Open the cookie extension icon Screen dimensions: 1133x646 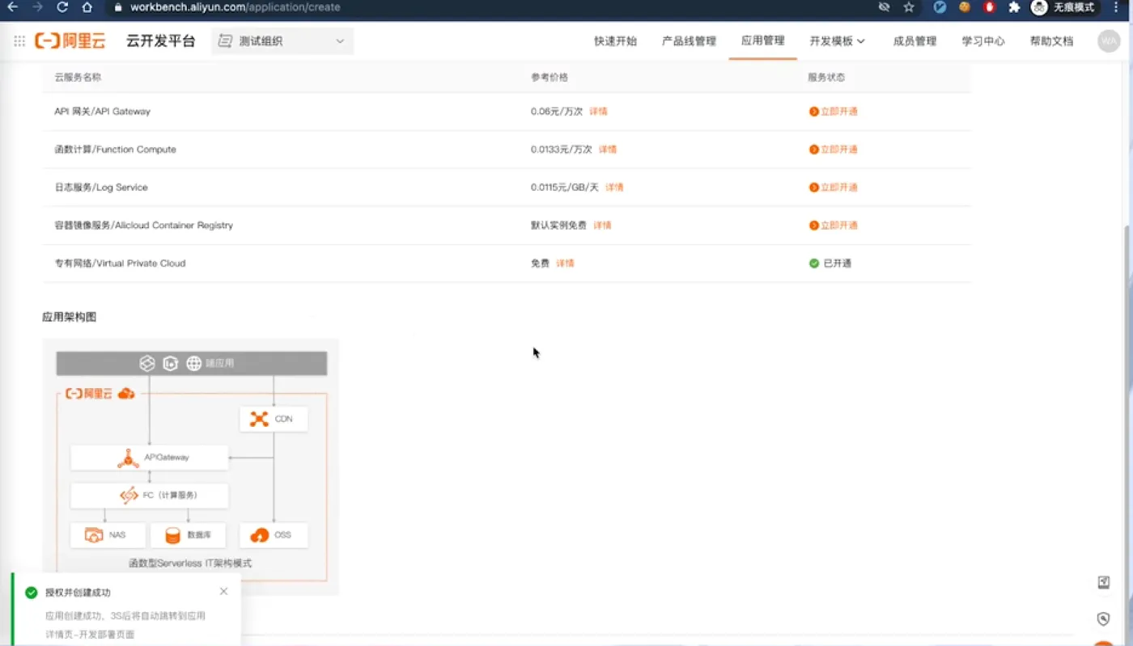(964, 7)
